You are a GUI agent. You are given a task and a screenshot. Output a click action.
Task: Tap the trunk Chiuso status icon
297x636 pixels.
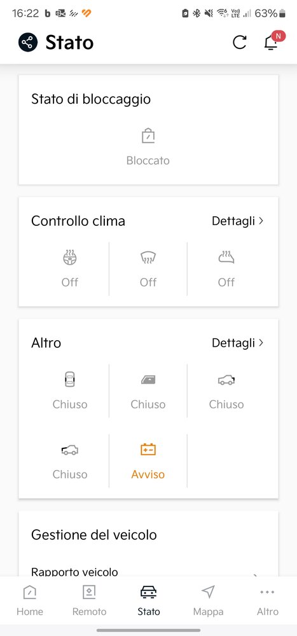pyautogui.click(x=226, y=380)
